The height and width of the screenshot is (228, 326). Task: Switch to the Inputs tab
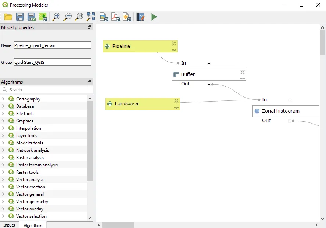pos(9,225)
